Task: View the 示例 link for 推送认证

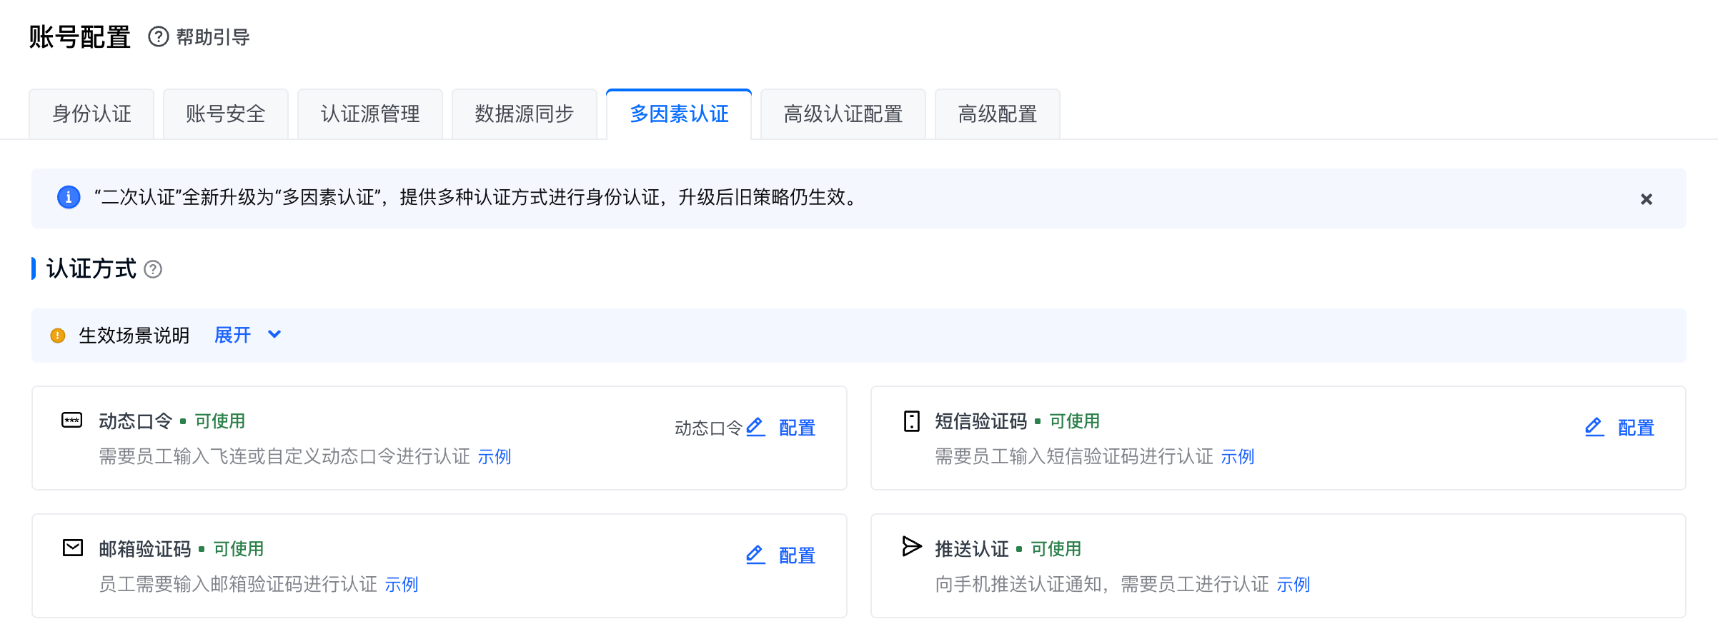Action: (1294, 585)
